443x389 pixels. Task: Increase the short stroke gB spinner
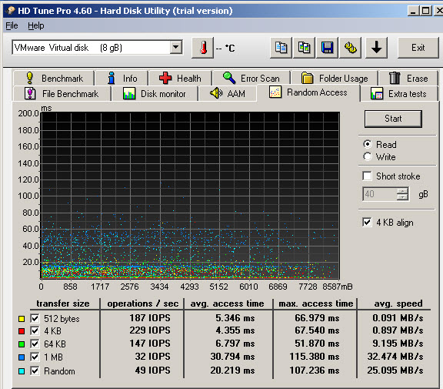(402, 191)
